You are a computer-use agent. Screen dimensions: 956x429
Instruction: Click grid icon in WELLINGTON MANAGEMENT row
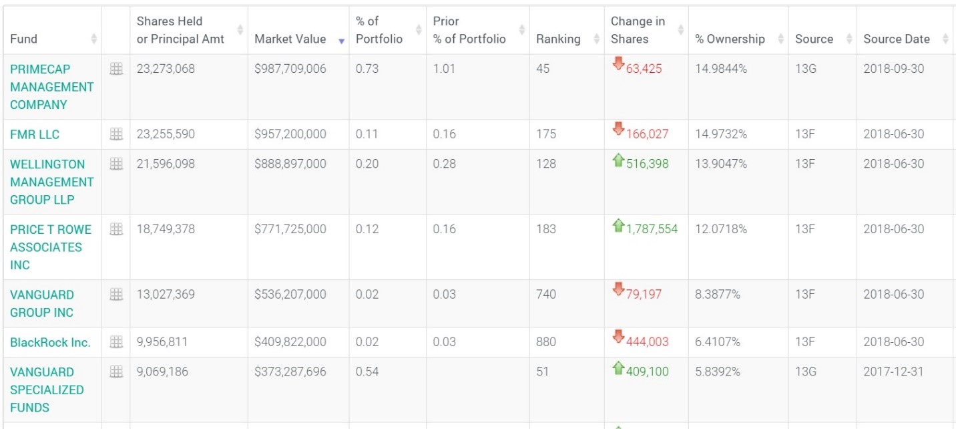[x=116, y=164]
